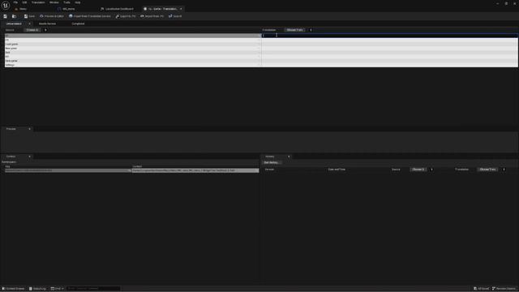519x292 pixels.
Task: Open the Translation menu
Action: tap(38, 2)
